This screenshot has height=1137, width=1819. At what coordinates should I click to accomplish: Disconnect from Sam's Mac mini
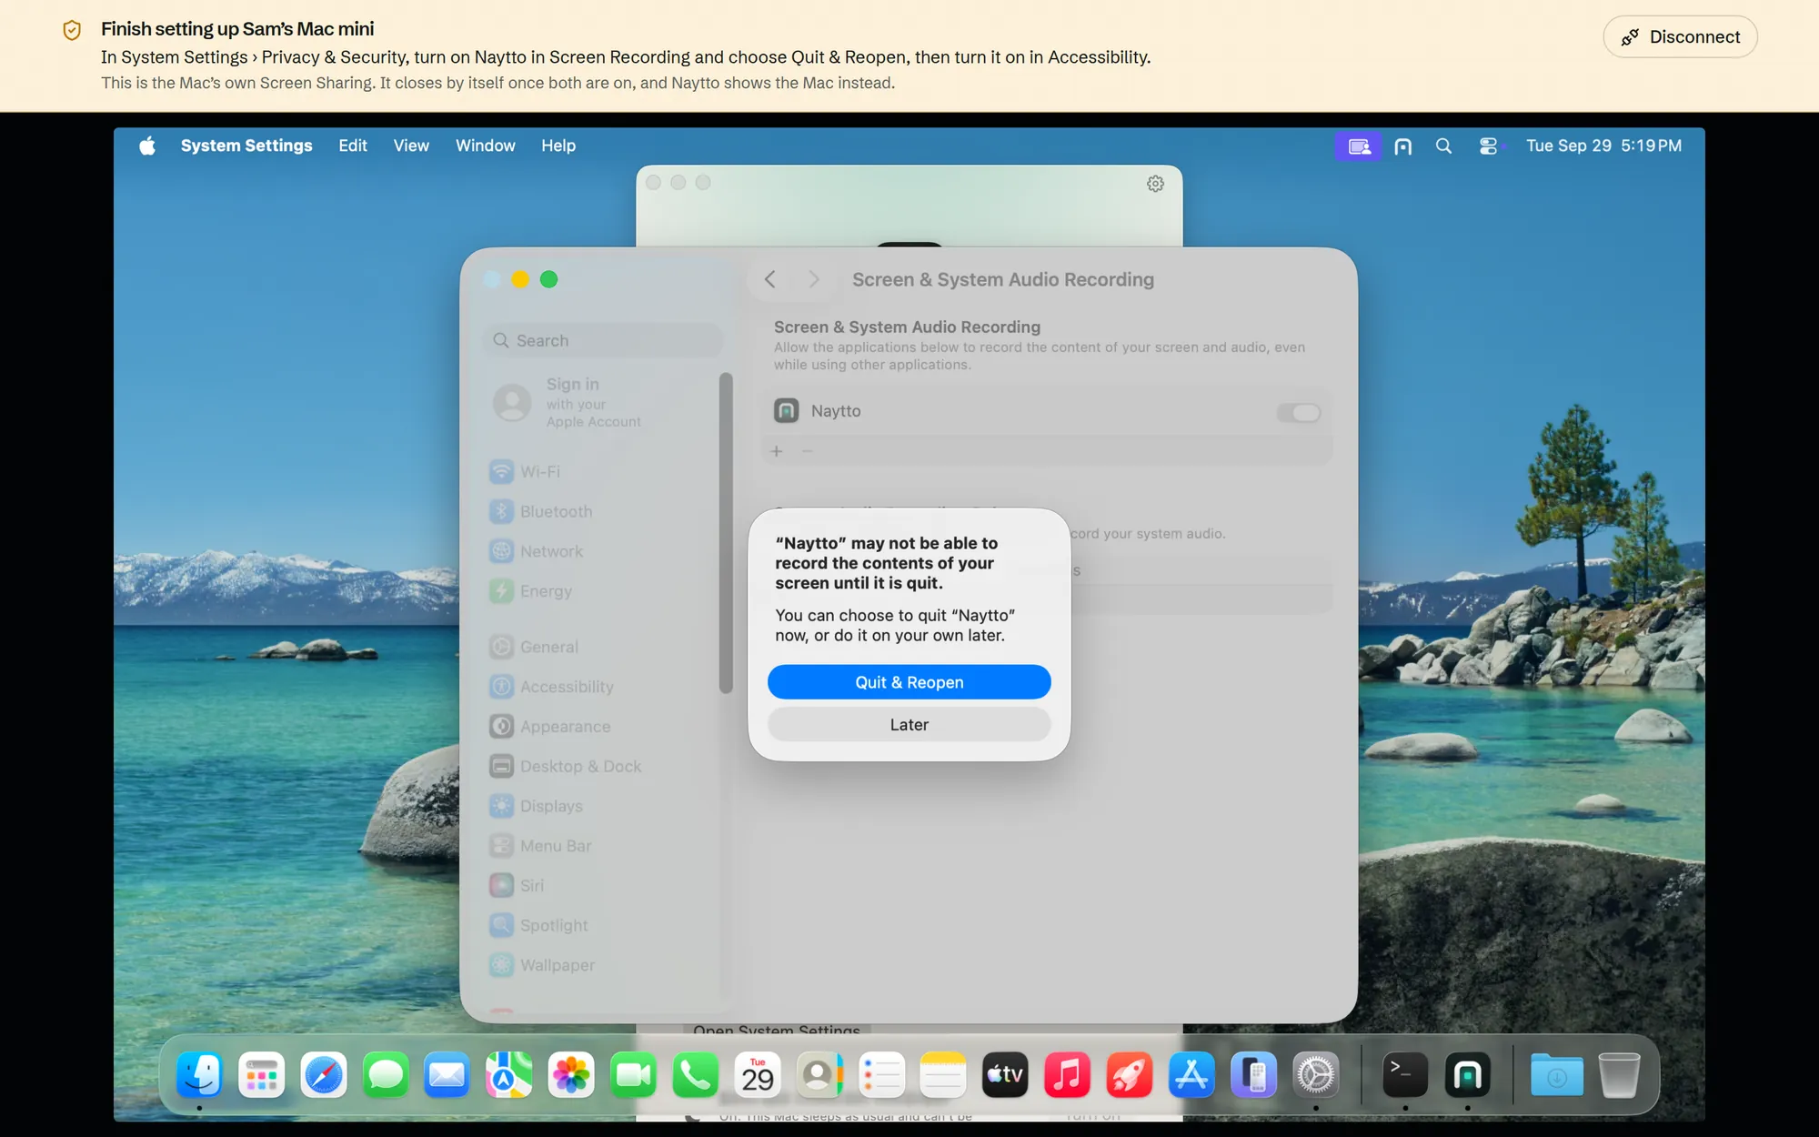click(x=1680, y=37)
